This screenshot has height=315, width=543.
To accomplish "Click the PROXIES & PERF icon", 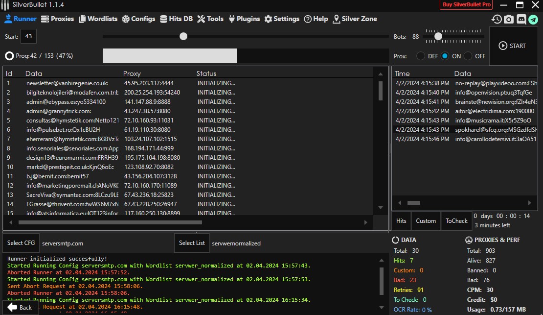I will pos(469,240).
